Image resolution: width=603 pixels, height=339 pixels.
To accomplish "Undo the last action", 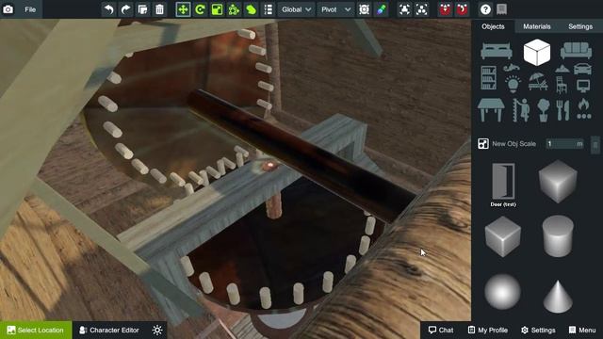I will pyautogui.click(x=109, y=9).
